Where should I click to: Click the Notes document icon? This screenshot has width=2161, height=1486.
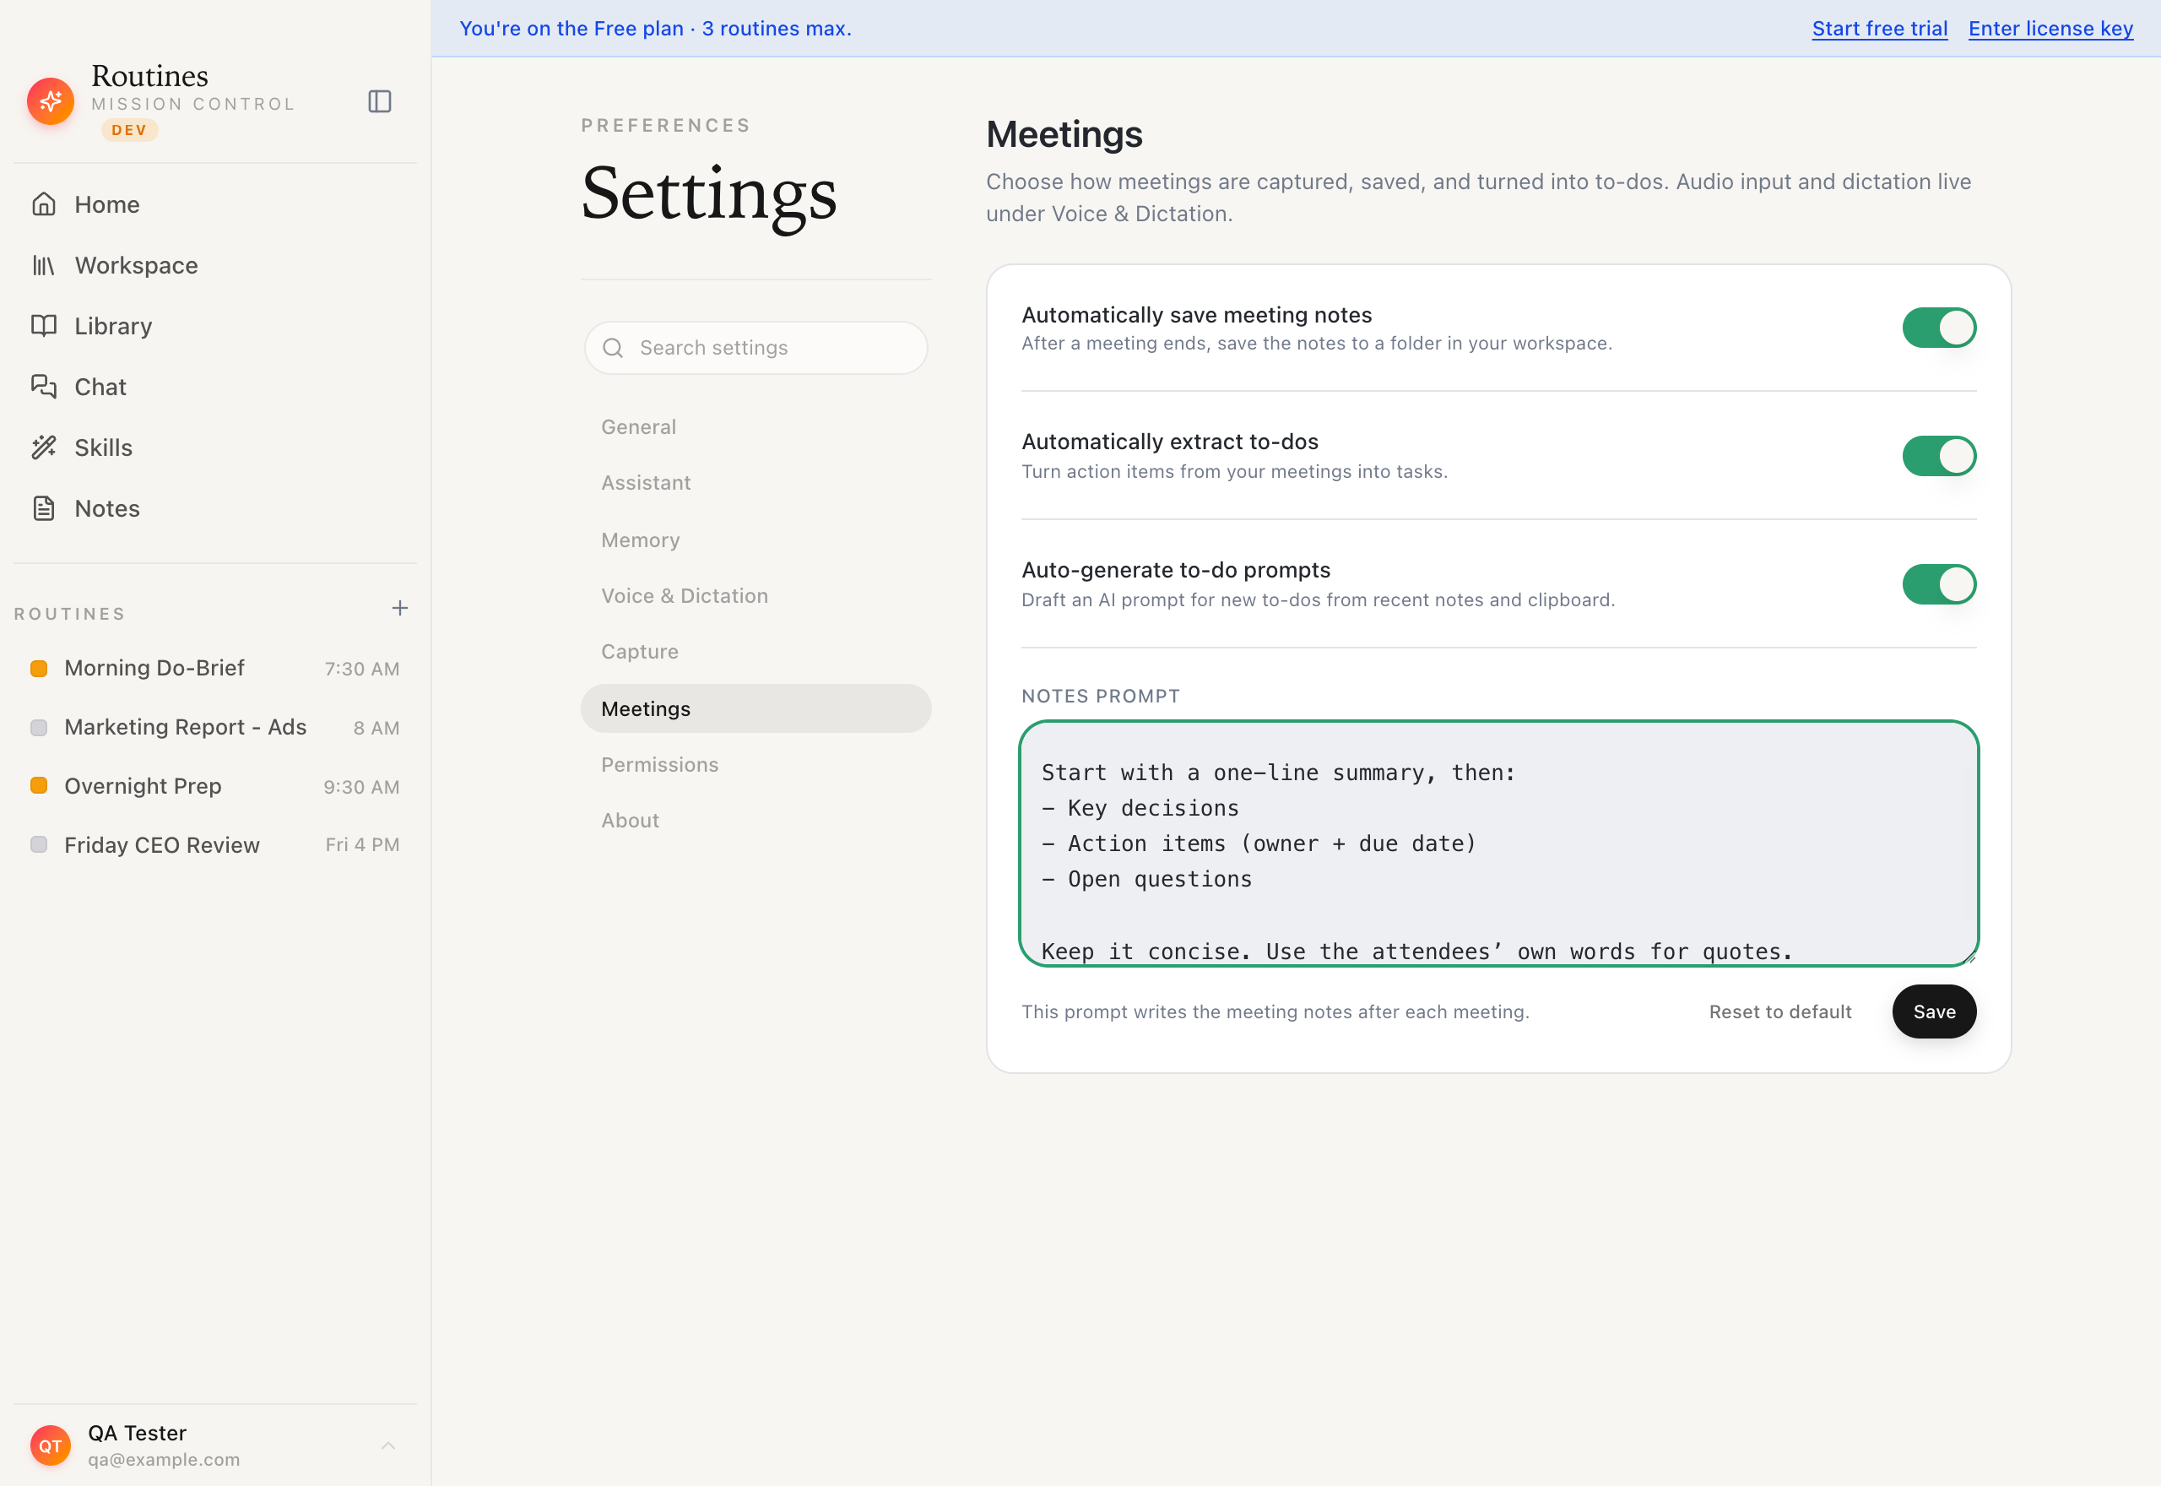pos(44,508)
